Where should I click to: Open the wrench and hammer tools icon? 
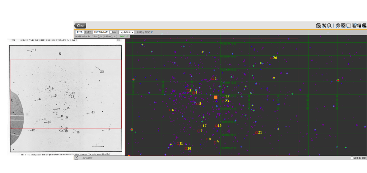(324, 25)
